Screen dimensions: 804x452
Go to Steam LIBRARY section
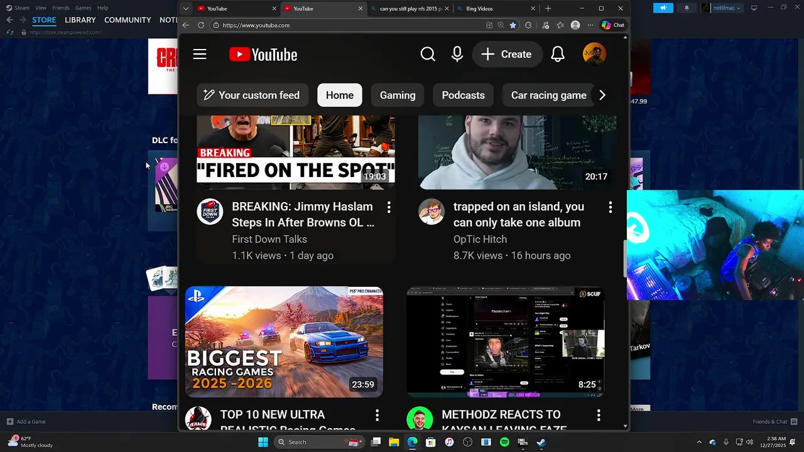(x=80, y=20)
